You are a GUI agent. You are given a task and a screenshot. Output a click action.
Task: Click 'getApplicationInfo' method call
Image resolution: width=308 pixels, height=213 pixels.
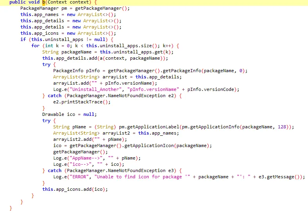(x=215, y=127)
